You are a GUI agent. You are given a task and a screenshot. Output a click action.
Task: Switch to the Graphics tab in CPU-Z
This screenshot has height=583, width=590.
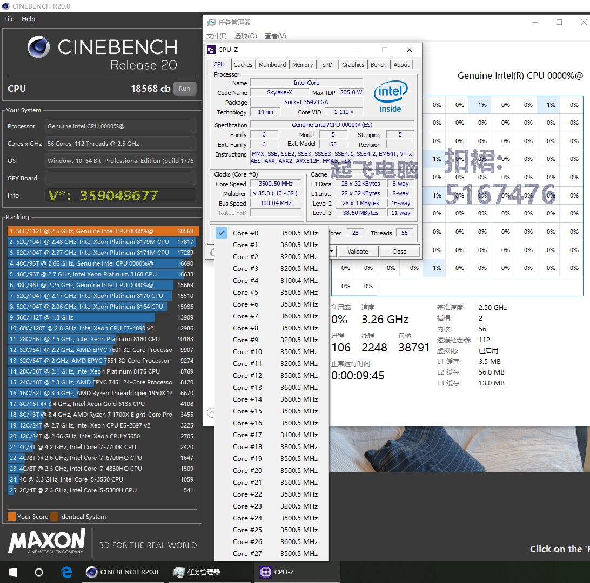pos(353,65)
